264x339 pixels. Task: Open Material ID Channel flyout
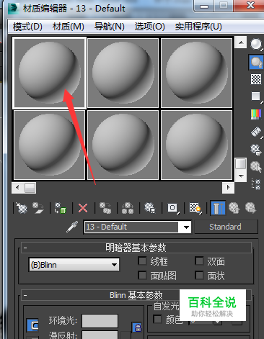173,208
